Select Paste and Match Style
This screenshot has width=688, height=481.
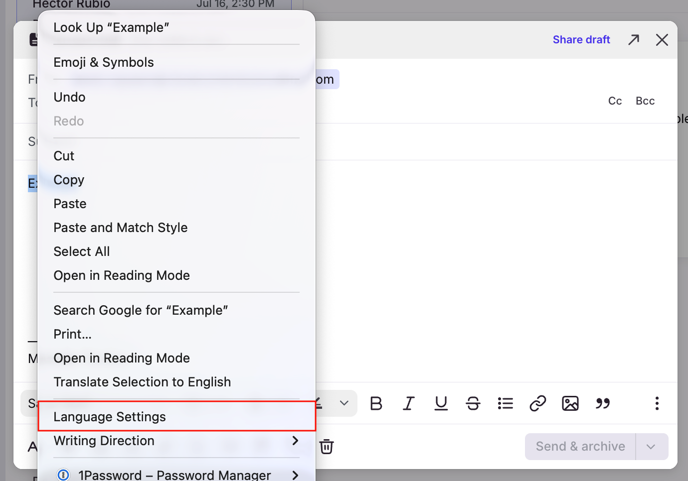point(176,228)
